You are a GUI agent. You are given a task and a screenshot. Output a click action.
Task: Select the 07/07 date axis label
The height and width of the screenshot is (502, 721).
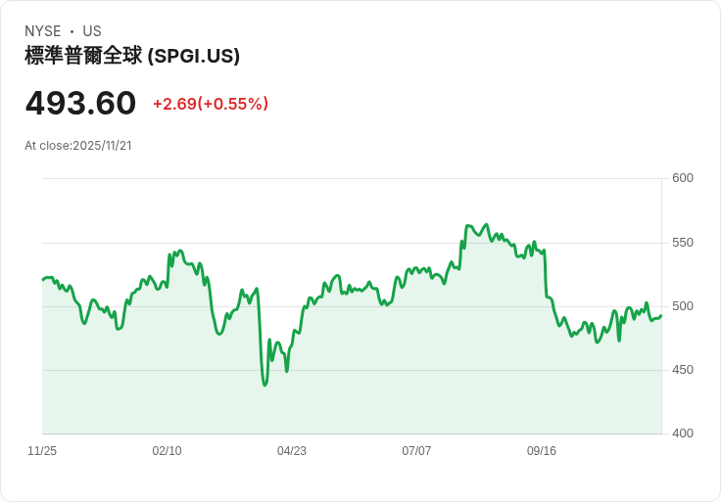pyautogui.click(x=416, y=451)
